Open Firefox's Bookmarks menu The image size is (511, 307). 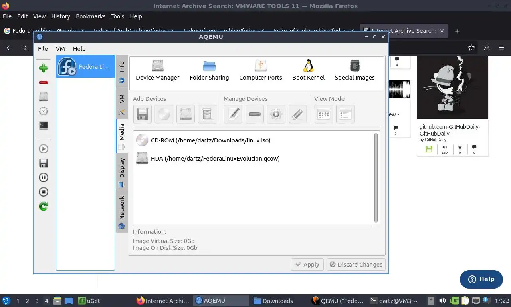pos(91,16)
